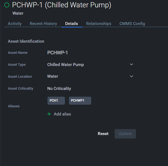This screenshot has height=166, width=168.
Task: Select the PCHWP1 alias chip
Action: (80, 101)
